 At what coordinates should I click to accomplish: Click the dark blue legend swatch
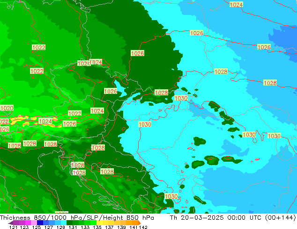pyautogui.click(x=40, y=223)
